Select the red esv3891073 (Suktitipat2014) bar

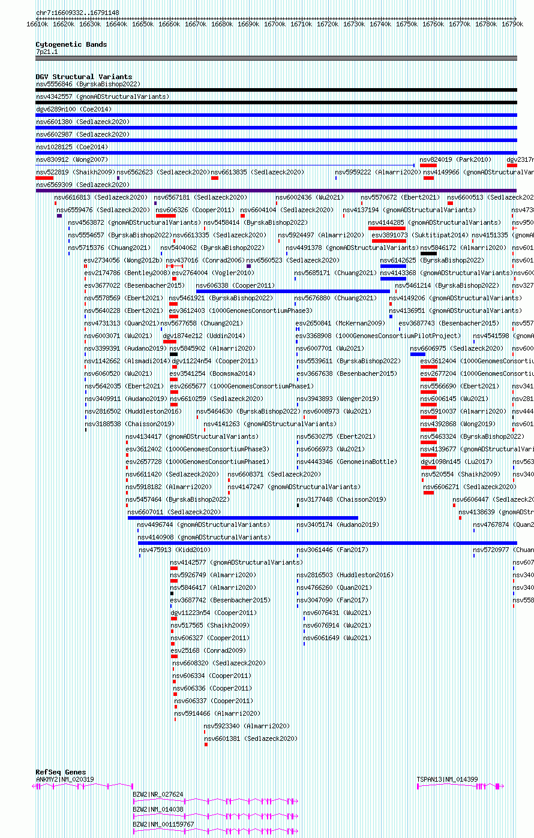[389, 241]
